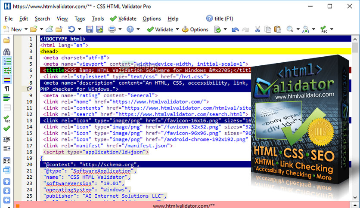Screen dimensions: 360x208
Task: Click the Find and Replace A-B icon
Action: coord(306,29)
